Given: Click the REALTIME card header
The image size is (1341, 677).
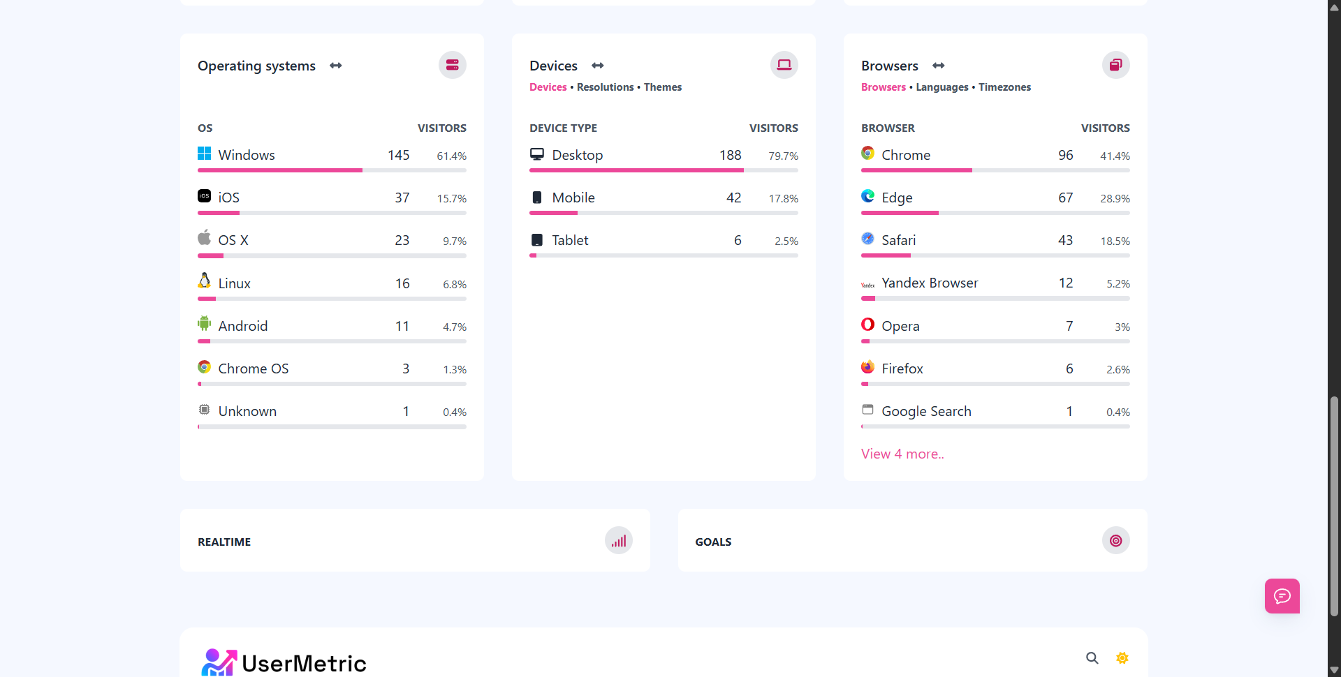Looking at the screenshot, I should pyautogui.click(x=224, y=542).
